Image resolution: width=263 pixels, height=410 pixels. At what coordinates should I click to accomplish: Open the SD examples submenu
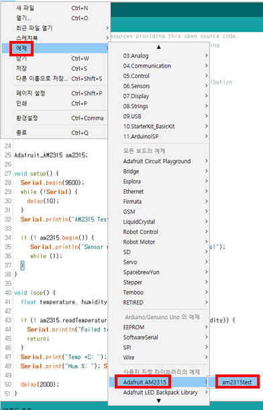(x=159, y=252)
